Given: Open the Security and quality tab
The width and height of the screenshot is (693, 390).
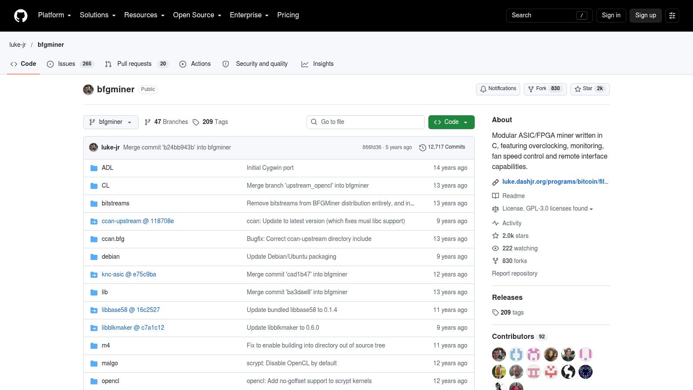Looking at the screenshot, I should (255, 64).
